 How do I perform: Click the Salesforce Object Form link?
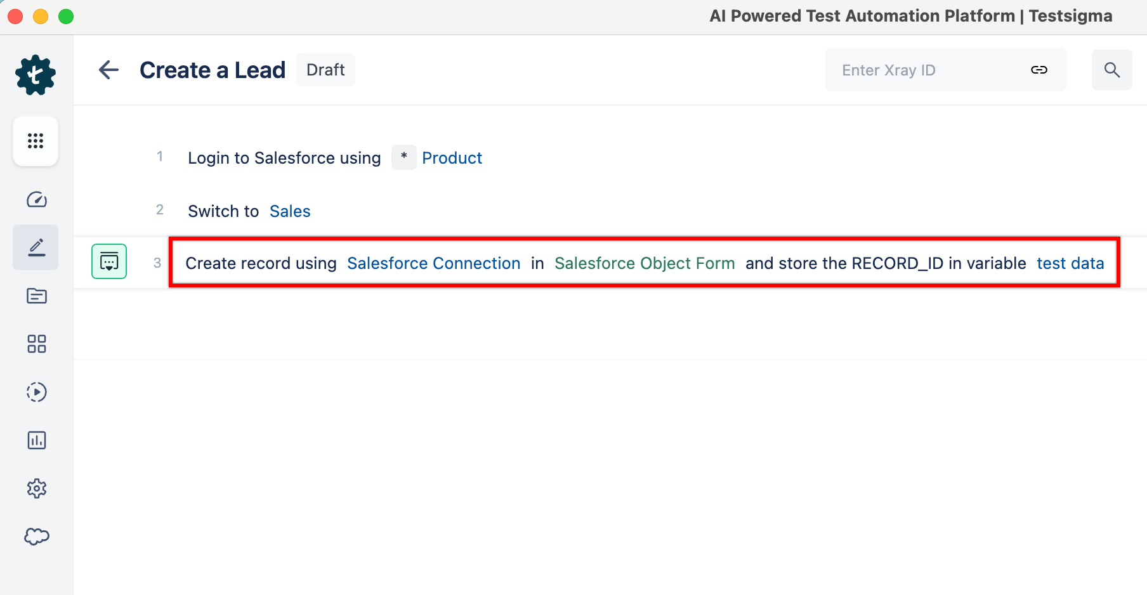point(645,263)
